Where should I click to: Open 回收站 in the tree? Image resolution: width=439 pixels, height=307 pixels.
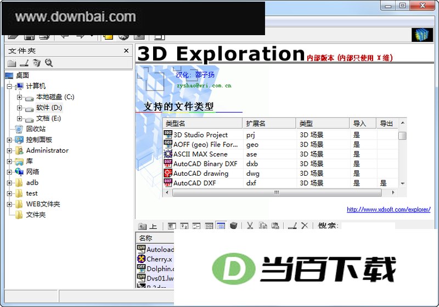click(x=36, y=129)
